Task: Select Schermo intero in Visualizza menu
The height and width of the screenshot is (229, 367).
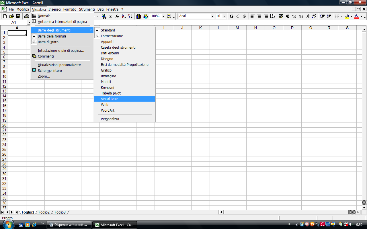Action: (x=62, y=71)
